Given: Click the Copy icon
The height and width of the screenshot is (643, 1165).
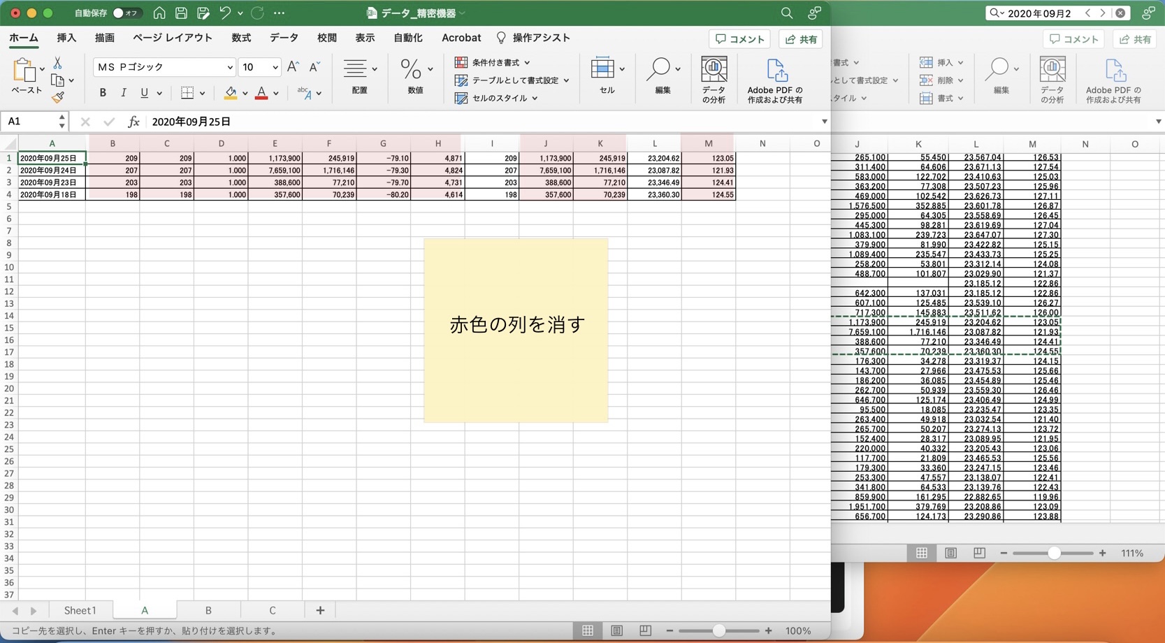Looking at the screenshot, I should click(x=57, y=80).
